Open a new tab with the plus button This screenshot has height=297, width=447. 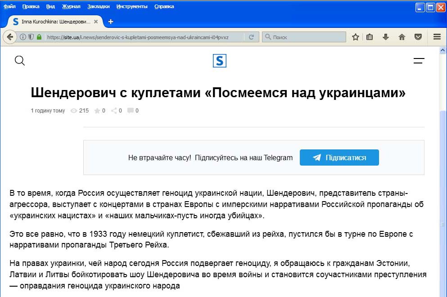111,22
